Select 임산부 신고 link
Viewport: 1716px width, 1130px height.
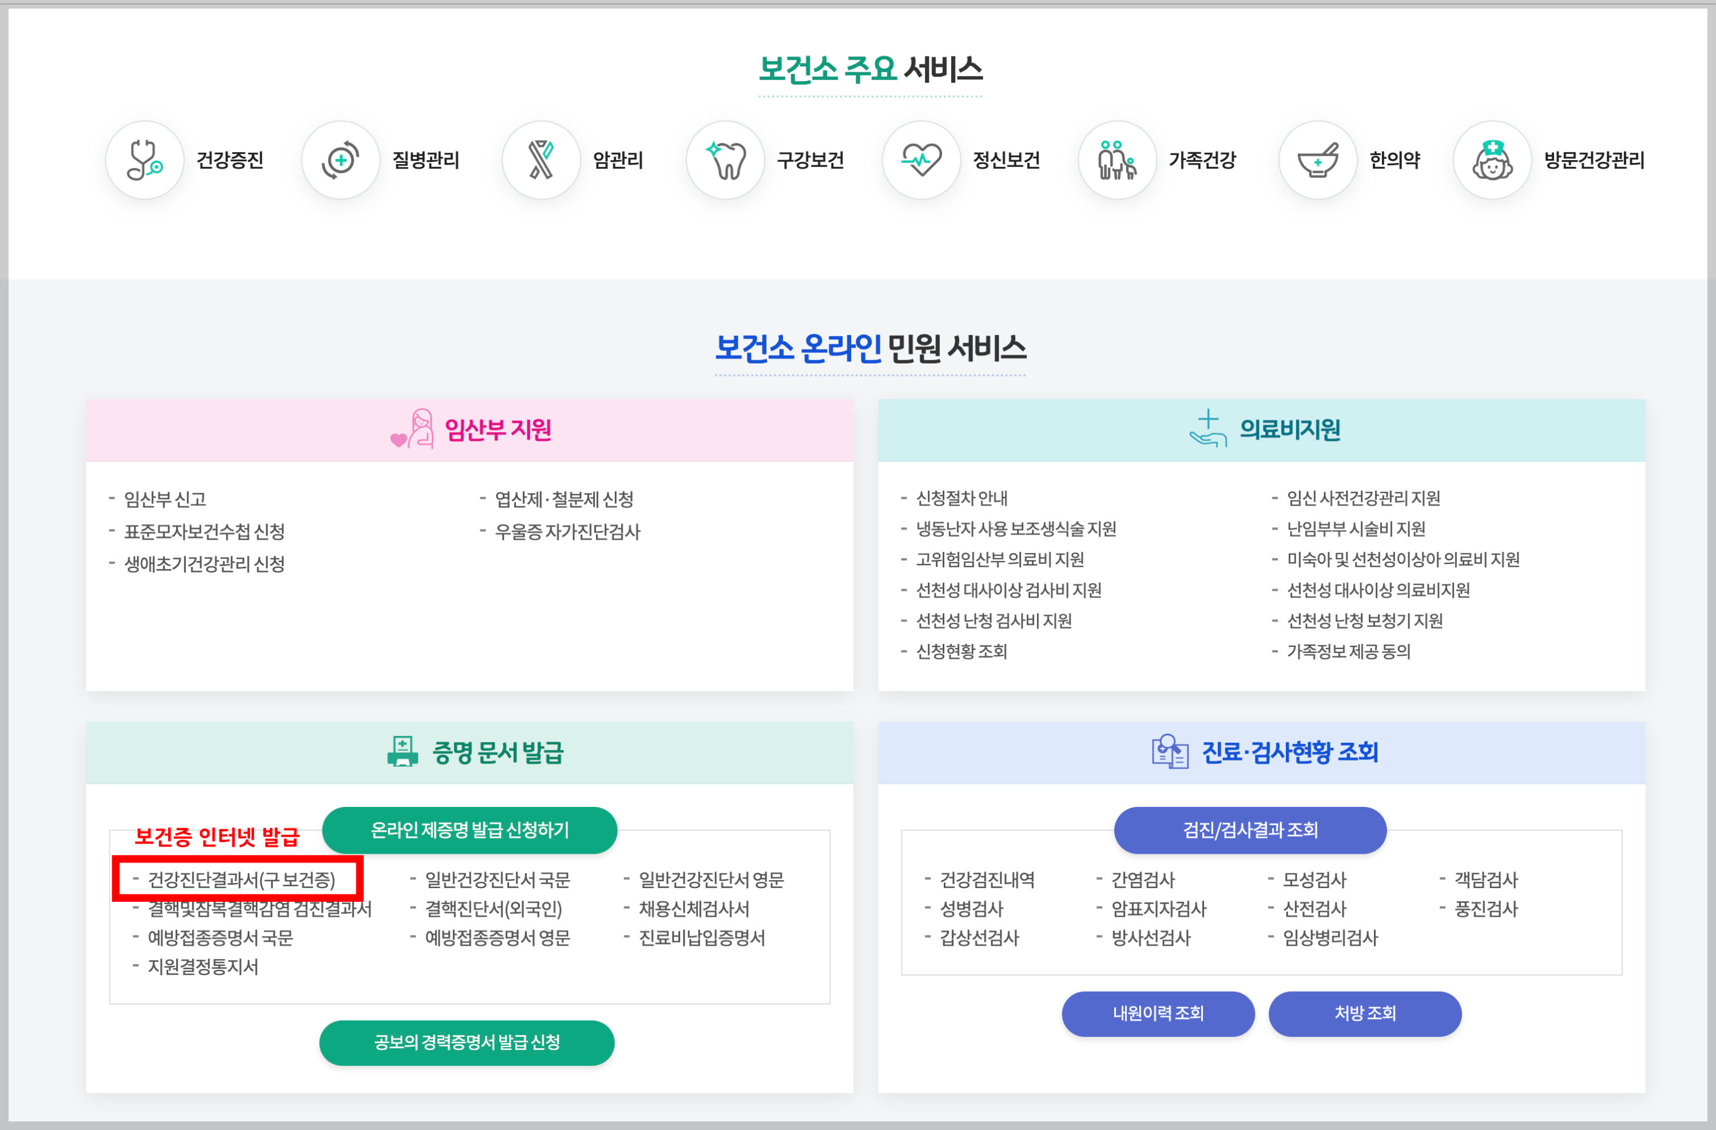pyautogui.click(x=165, y=499)
